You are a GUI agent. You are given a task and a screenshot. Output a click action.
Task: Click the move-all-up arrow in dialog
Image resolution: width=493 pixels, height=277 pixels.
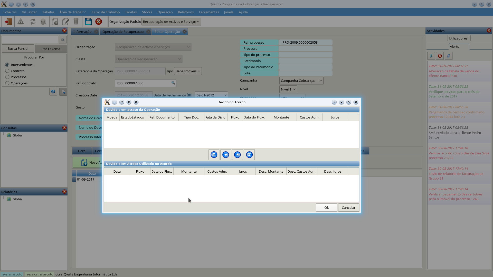249,155
